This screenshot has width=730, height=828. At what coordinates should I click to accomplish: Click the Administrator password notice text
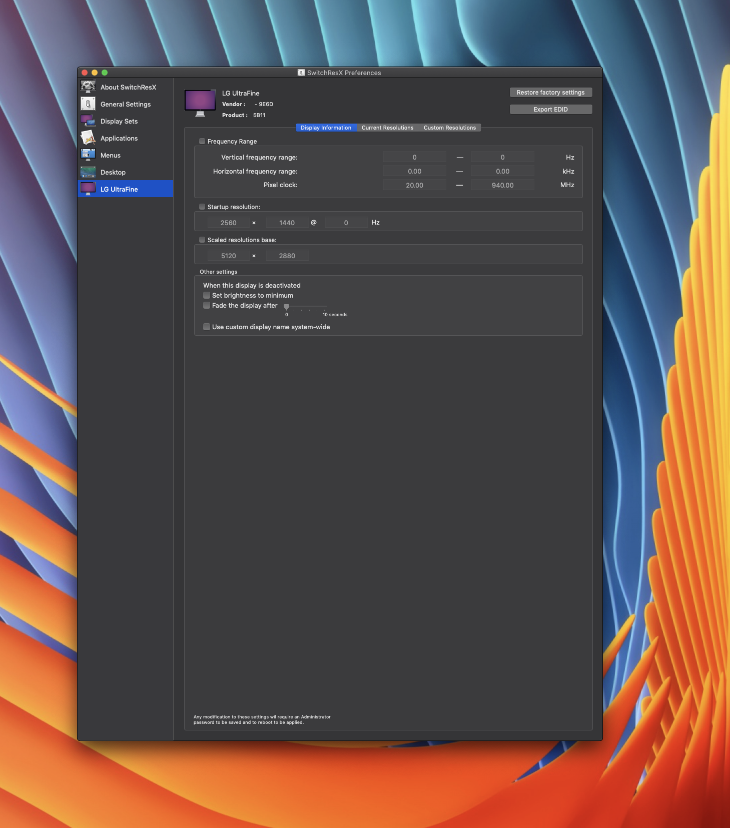pyautogui.click(x=262, y=719)
